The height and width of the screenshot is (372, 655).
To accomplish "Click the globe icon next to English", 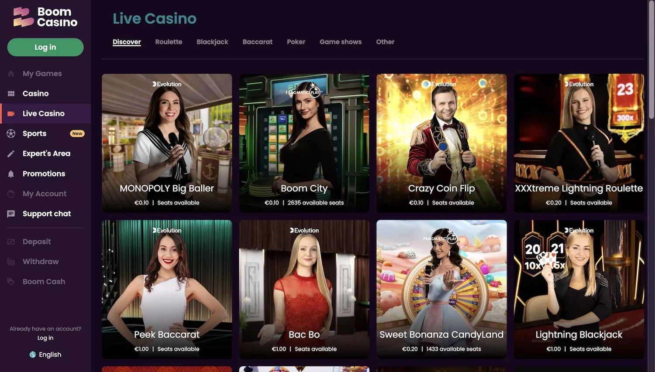I will tap(33, 355).
